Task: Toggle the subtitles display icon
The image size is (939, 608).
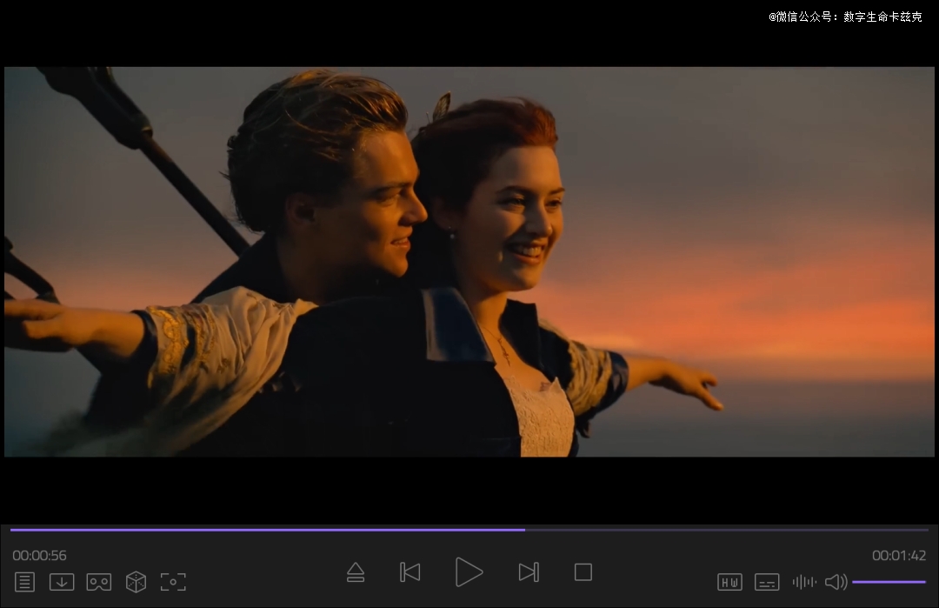Action: (767, 582)
